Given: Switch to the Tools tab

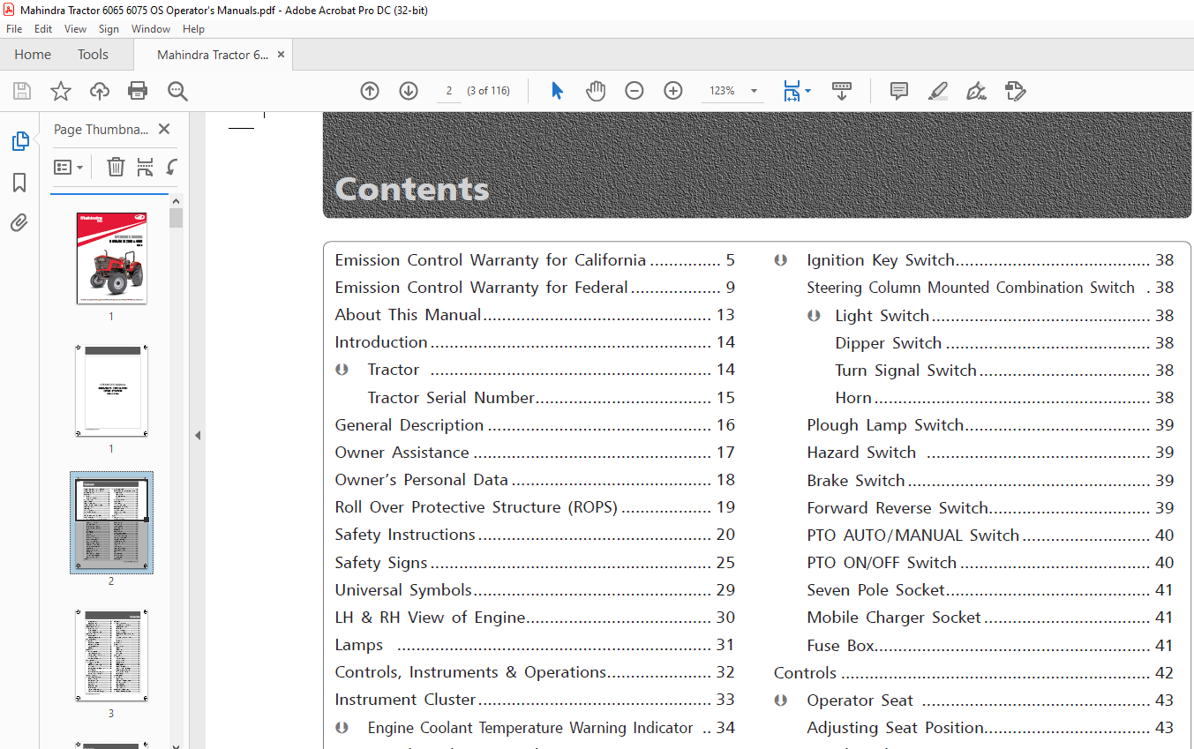Looking at the screenshot, I should pos(93,55).
